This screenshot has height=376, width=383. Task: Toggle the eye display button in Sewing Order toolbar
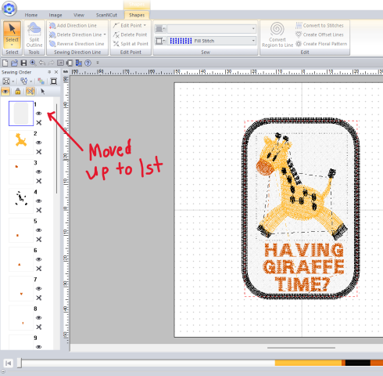5,91
